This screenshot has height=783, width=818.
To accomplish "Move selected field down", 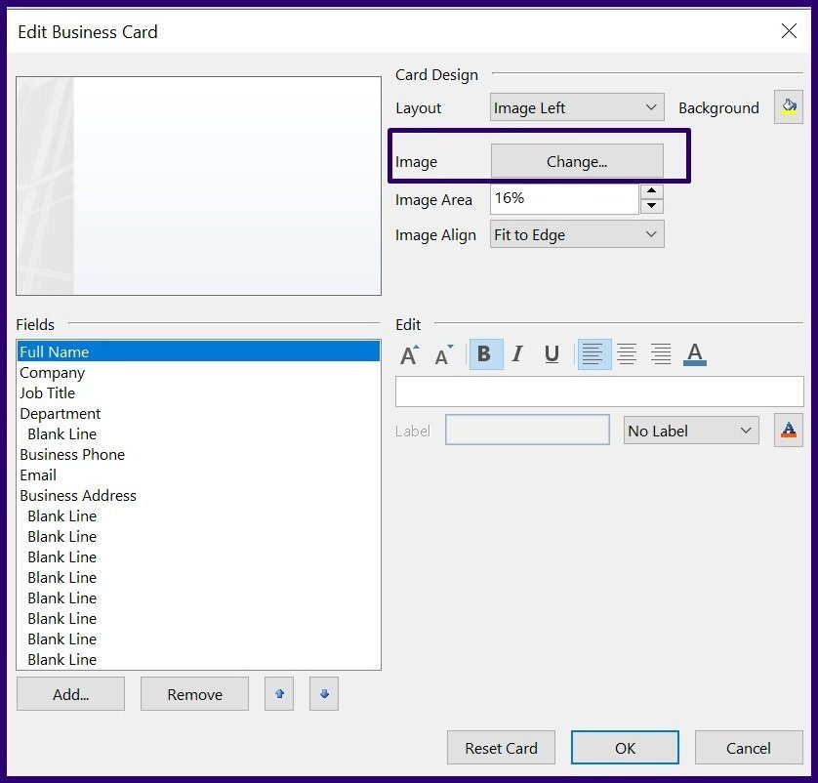I will tap(324, 694).
